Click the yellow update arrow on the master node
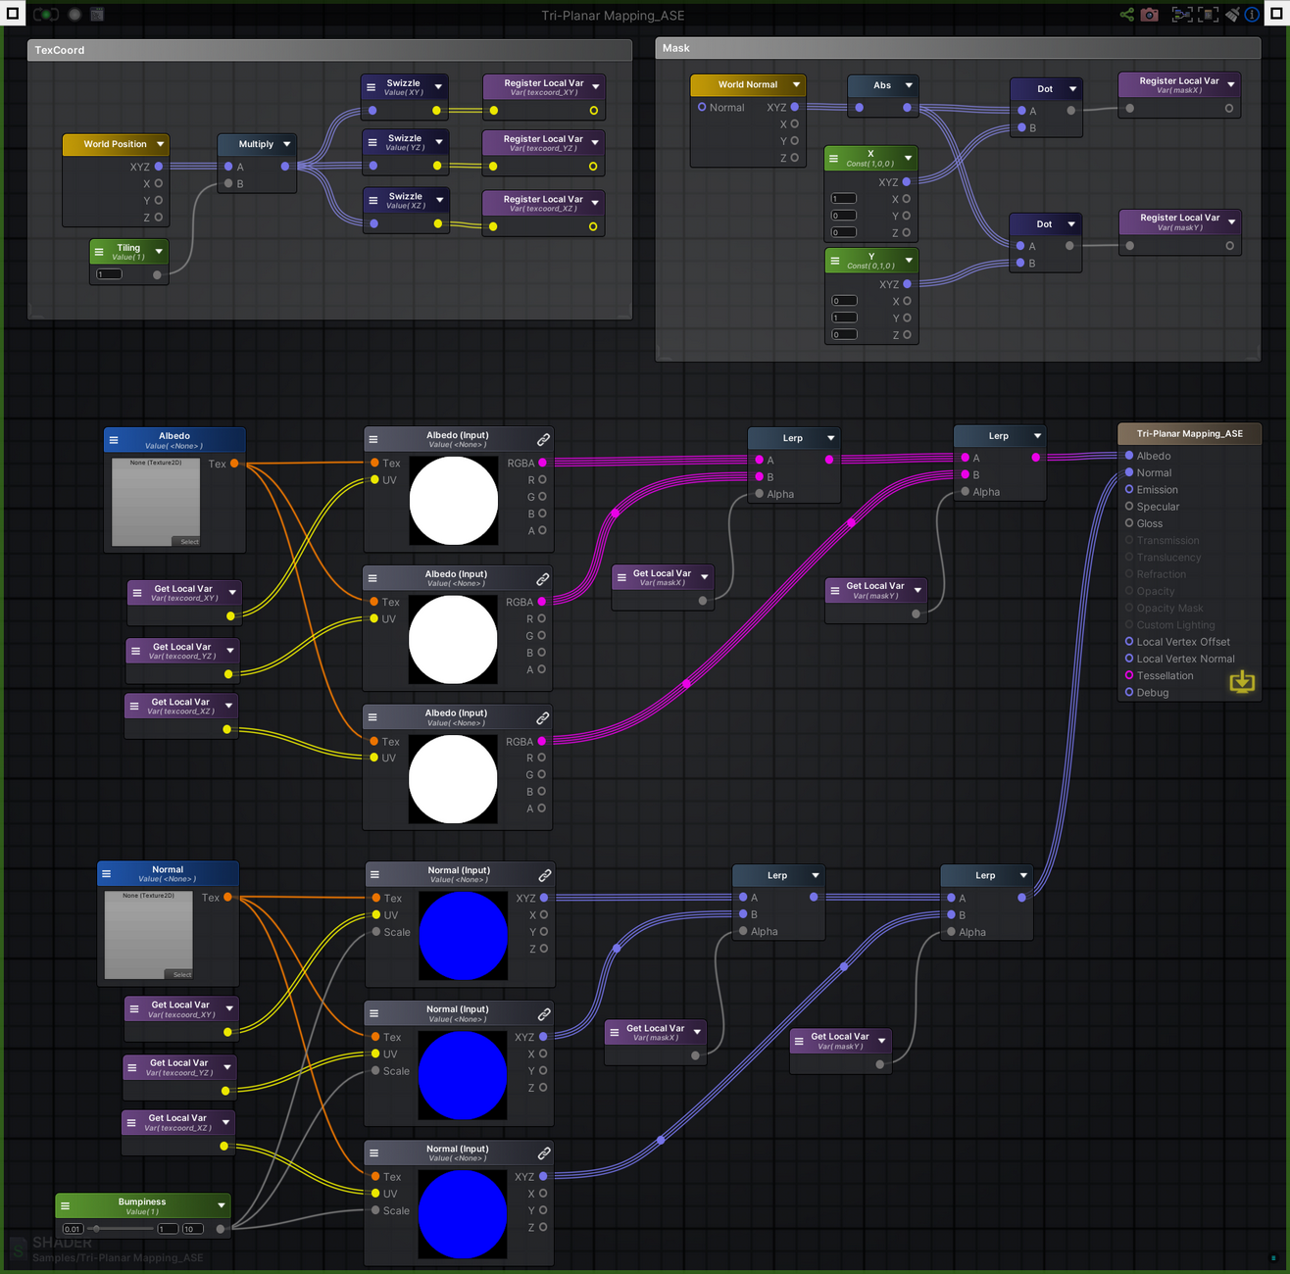 [1242, 682]
